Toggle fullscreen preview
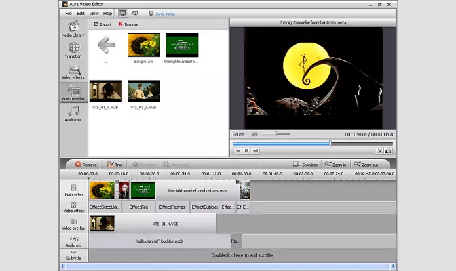 tap(379, 151)
